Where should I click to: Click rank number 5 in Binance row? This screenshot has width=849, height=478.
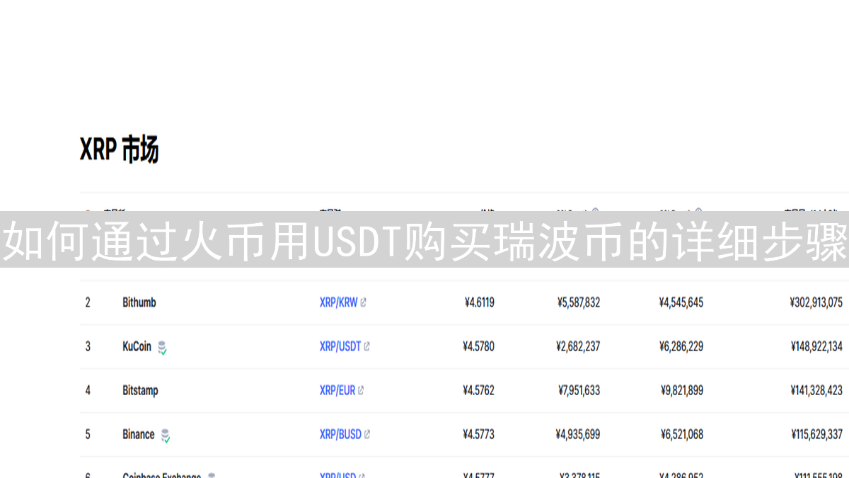click(x=88, y=434)
